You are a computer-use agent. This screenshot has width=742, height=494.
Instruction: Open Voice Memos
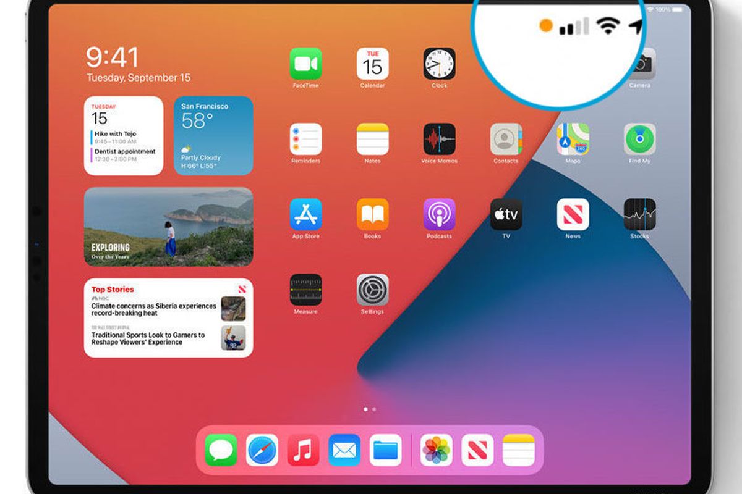click(440, 139)
